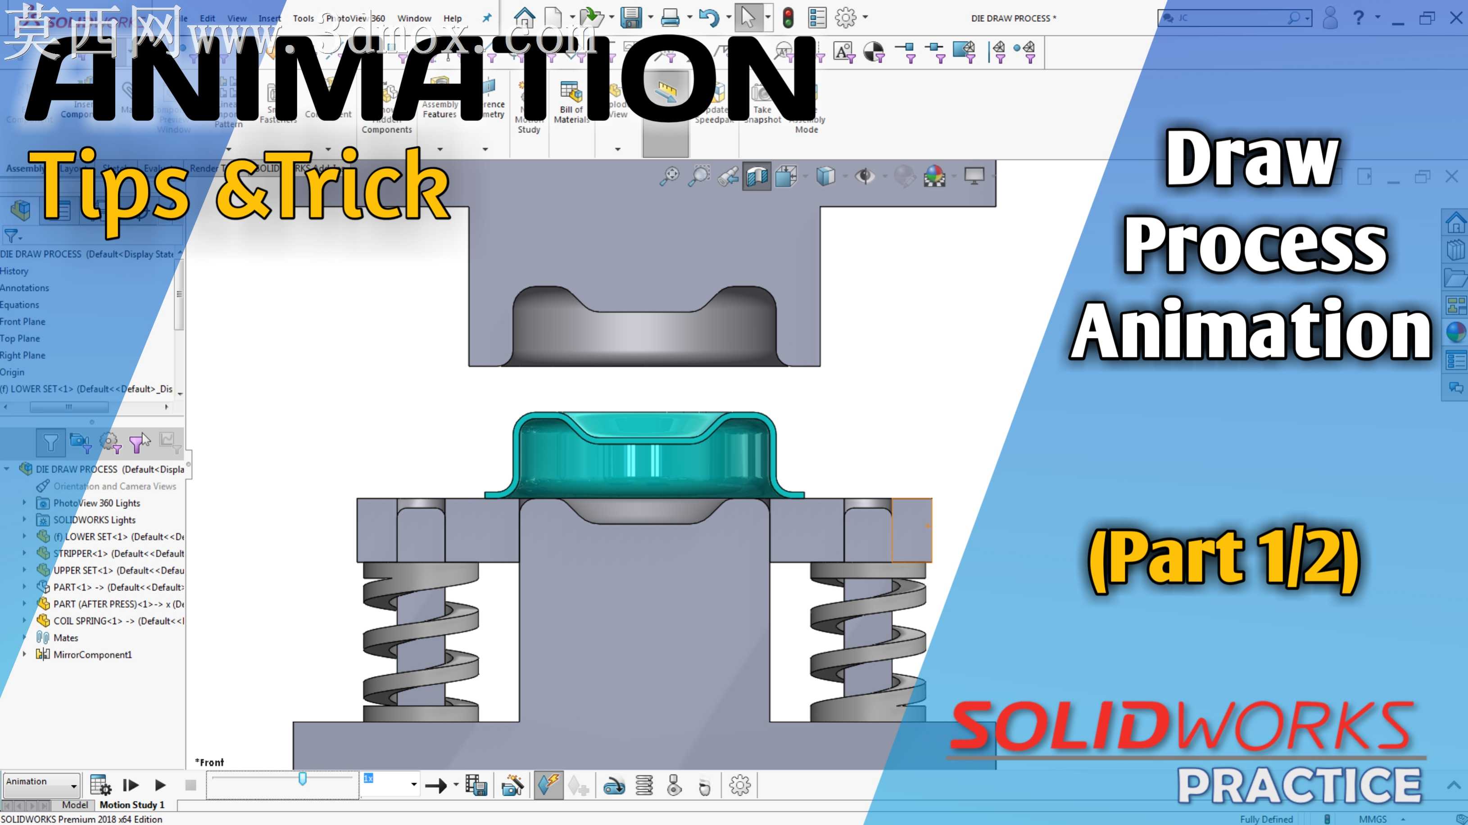Add a Spring via motion toolbar

pos(644,785)
